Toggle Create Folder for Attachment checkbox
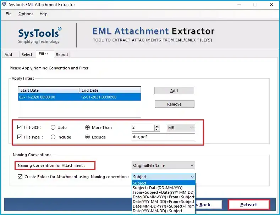280x215 pixels. 20,177
